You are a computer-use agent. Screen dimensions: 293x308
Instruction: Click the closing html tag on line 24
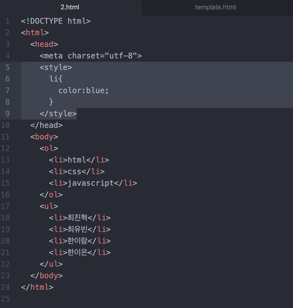tap(37, 287)
